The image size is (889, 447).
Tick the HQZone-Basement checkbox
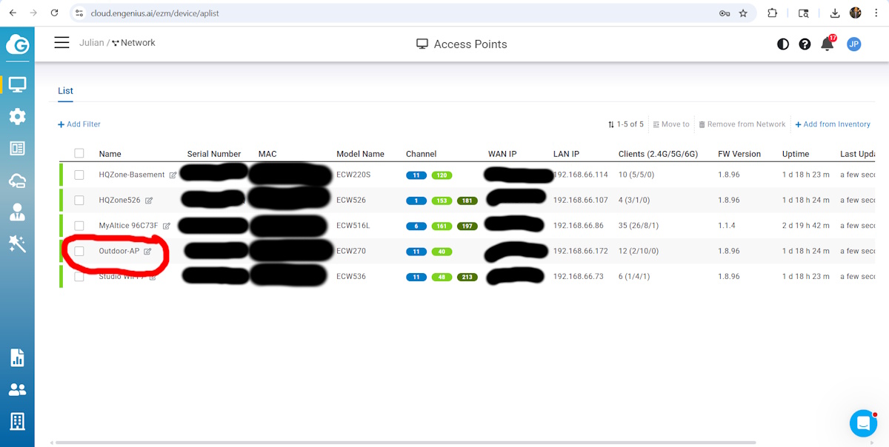[79, 175]
